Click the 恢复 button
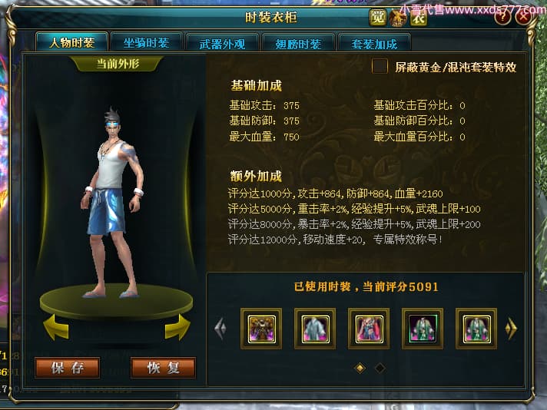Image resolution: width=547 pixels, height=410 pixels. point(164,368)
